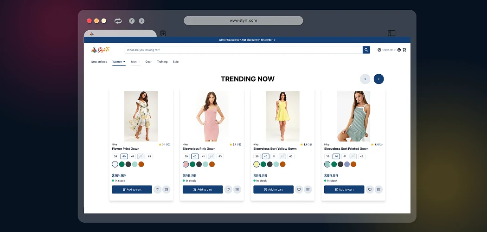
Task: Select orange color for Sleeveless Sort Printed Gown
Action: tap(353, 164)
